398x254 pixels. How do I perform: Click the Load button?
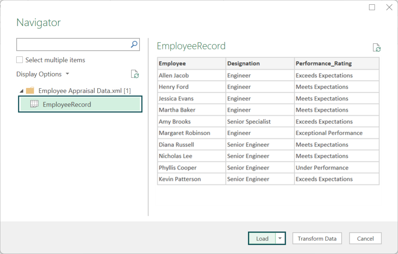coord(262,238)
